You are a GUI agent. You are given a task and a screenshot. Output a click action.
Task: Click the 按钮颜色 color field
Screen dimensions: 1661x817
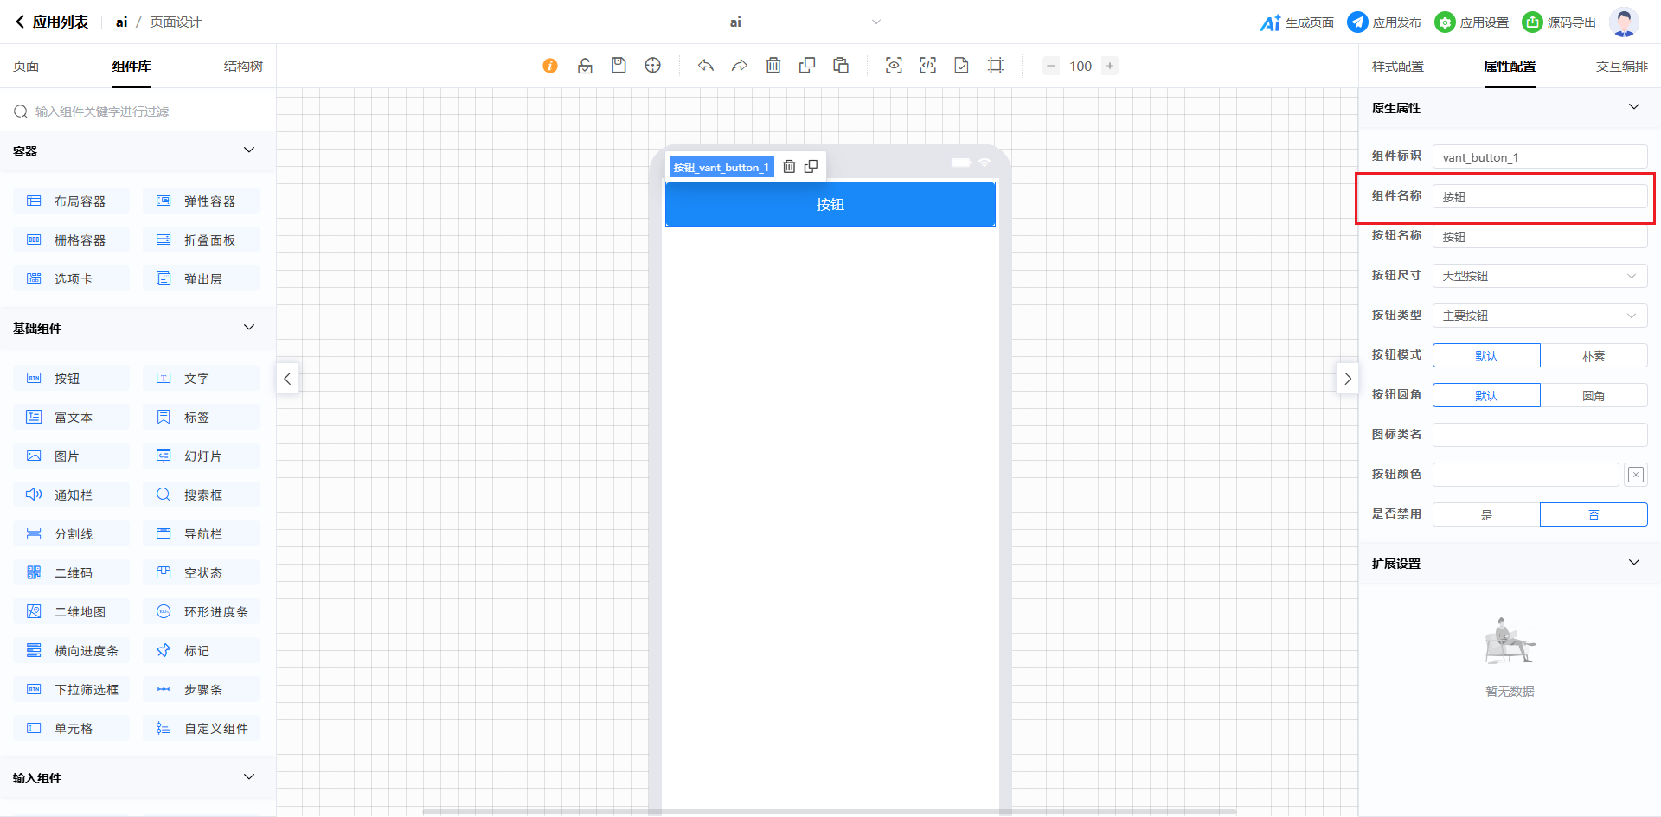point(1525,475)
